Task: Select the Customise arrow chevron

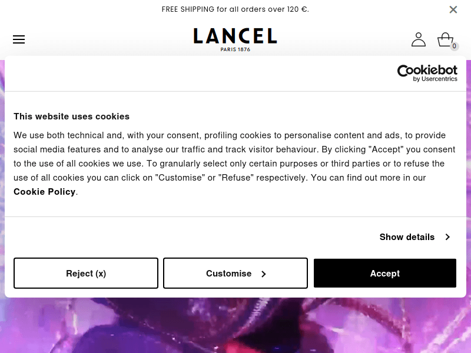Action: tap(263, 274)
